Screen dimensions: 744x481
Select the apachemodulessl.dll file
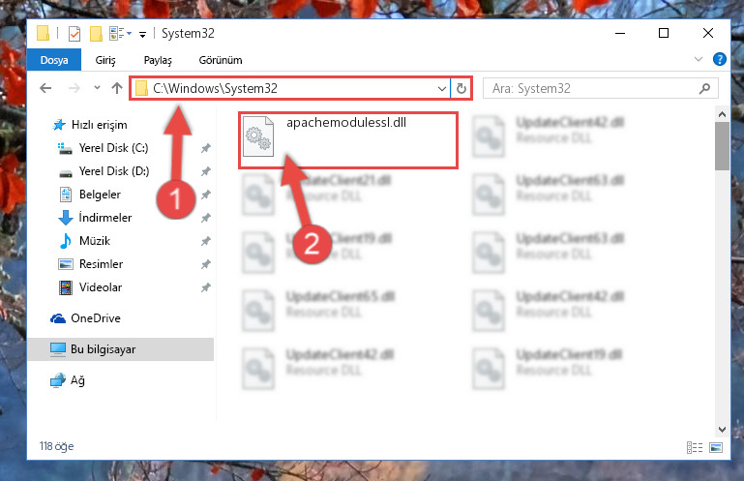[348, 140]
